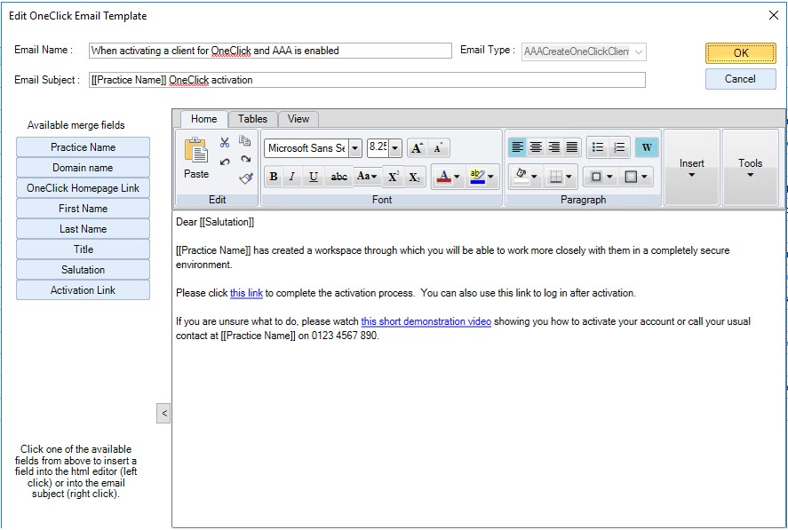Toggle left text alignment
This screenshot has width=788, height=530.
point(517,147)
